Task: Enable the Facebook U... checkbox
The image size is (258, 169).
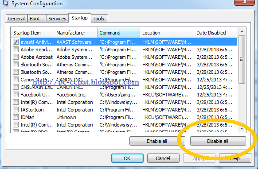Action: coord(16,95)
